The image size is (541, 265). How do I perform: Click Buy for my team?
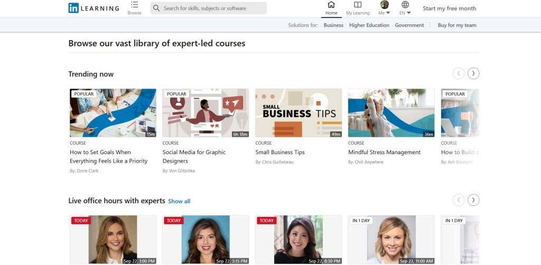(x=456, y=25)
